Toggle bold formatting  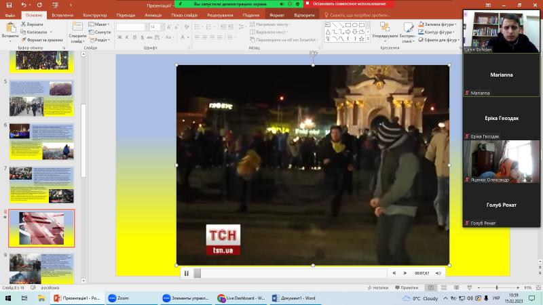[x=119, y=37]
